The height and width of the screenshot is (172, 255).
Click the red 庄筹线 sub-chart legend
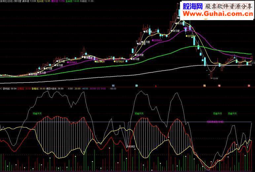coord(24,88)
